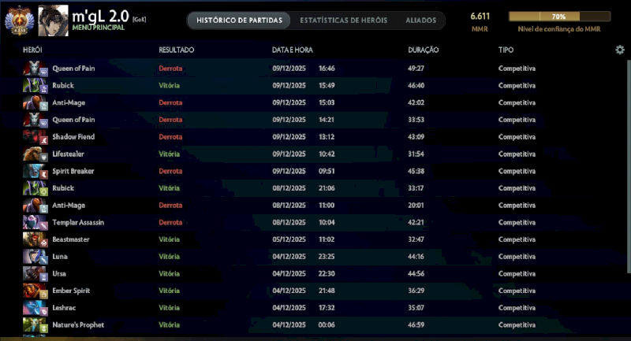The height and width of the screenshot is (341, 631).
Task: Click Rubick hero icon in 15:49 match
Action: (35, 86)
